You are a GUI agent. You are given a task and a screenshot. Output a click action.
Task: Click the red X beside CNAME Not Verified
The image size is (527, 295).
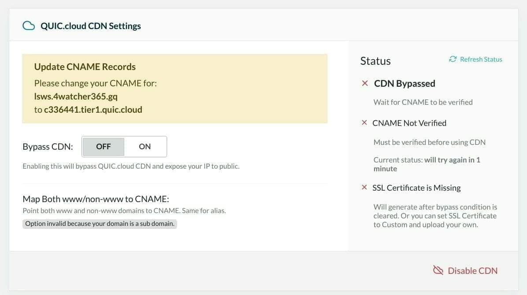[x=364, y=123]
